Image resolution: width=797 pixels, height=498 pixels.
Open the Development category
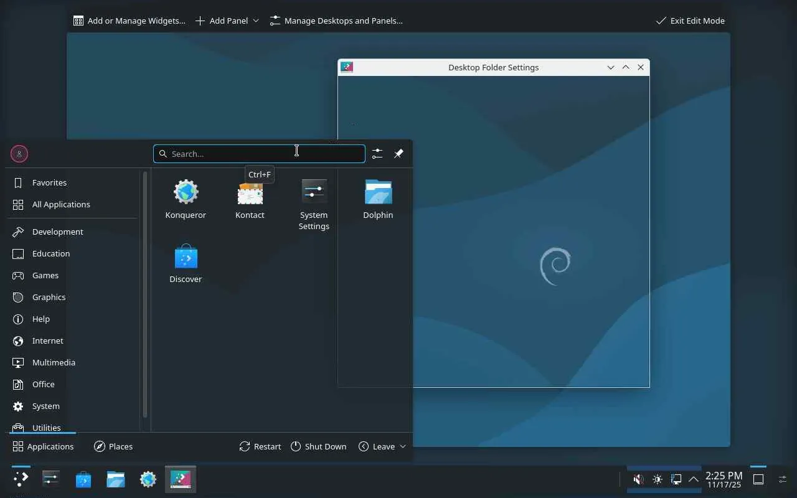pos(73,232)
